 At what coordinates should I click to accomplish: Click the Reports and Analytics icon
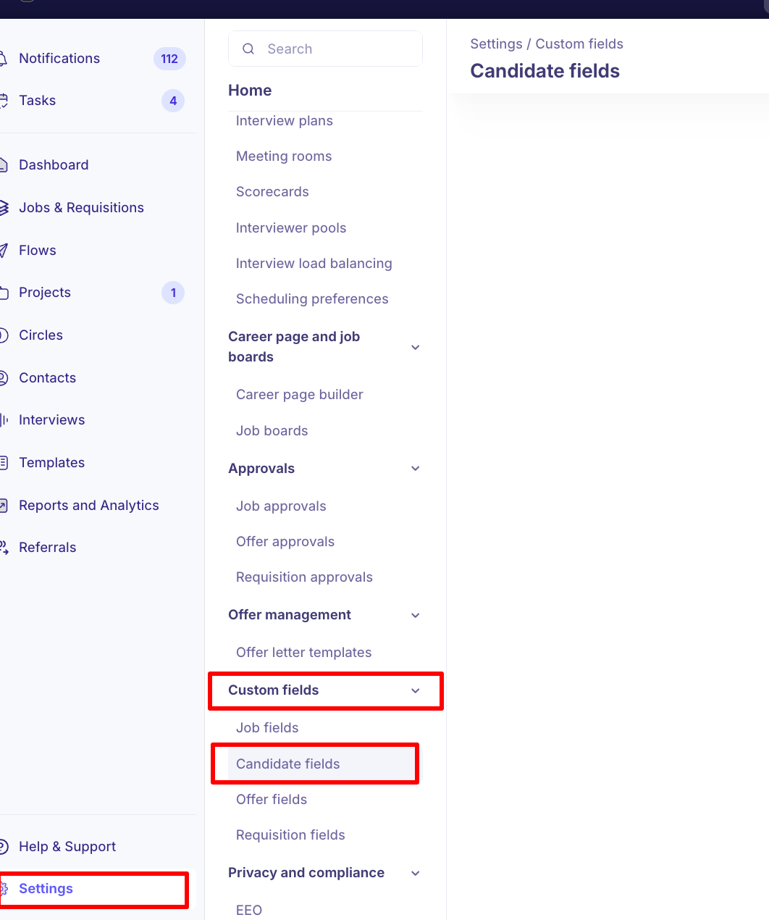[4, 506]
